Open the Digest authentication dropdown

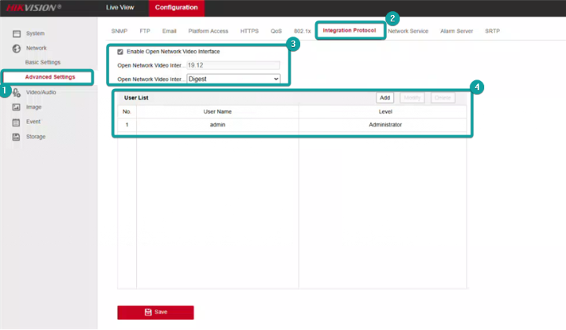(x=233, y=79)
